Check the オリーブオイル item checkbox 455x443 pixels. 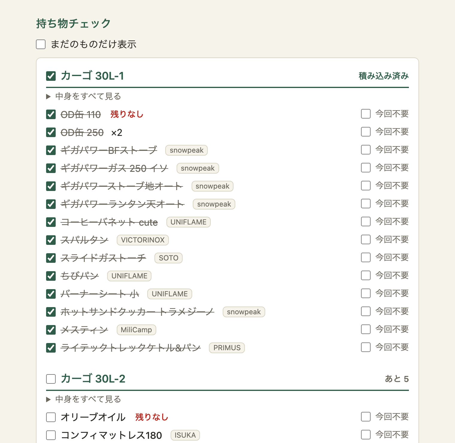[x=51, y=417]
